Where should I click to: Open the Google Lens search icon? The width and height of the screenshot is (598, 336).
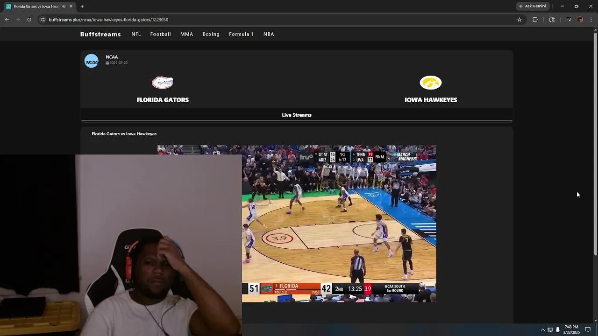(552, 20)
